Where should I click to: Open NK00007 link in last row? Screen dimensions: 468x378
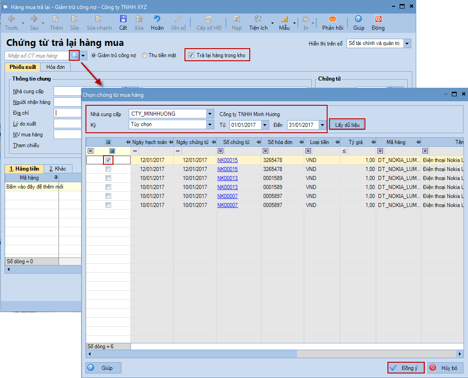pyautogui.click(x=227, y=205)
